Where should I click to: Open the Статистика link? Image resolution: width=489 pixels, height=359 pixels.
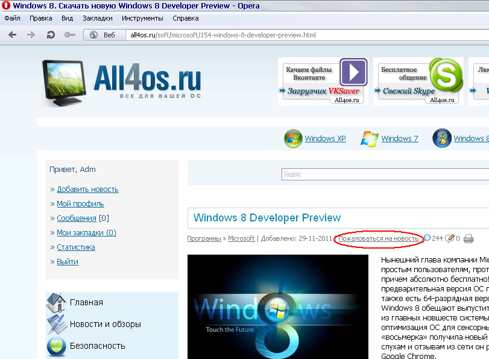click(x=76, y=247)
